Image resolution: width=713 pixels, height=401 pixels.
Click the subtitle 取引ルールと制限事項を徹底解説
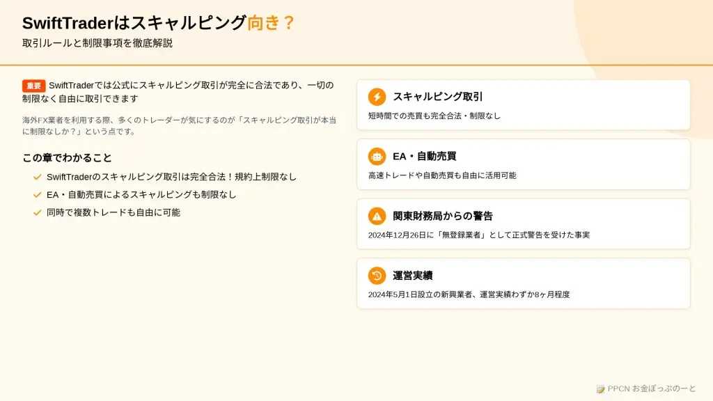pyautogui.click(x=97, y=43)
